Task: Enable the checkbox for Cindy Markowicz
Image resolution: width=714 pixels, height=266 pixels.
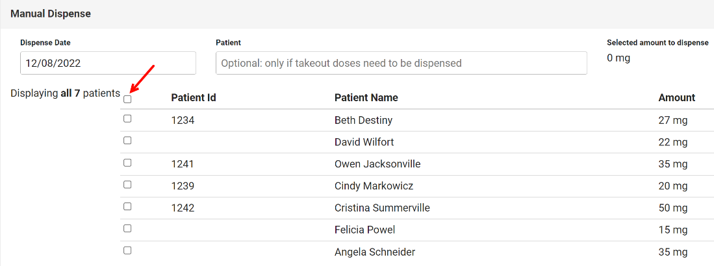Action: (127, 184)
